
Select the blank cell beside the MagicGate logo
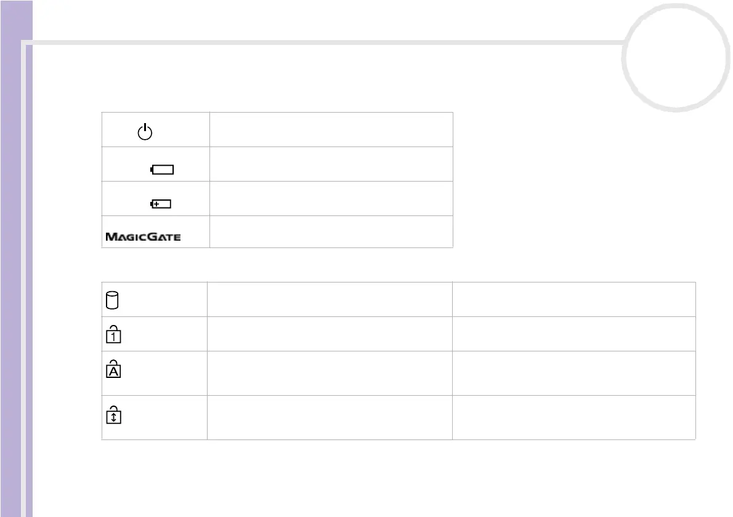[x=331, y=232]
